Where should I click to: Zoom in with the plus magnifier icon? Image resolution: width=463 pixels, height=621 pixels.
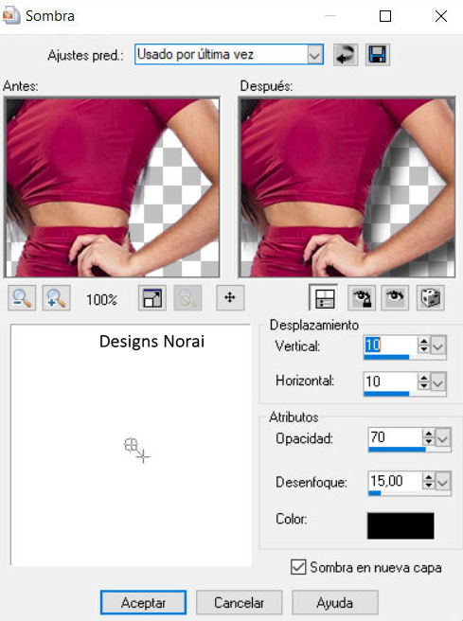tap(56, 298)
